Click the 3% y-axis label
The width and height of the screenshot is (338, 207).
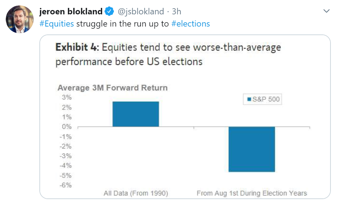click(x=68, y=98)
